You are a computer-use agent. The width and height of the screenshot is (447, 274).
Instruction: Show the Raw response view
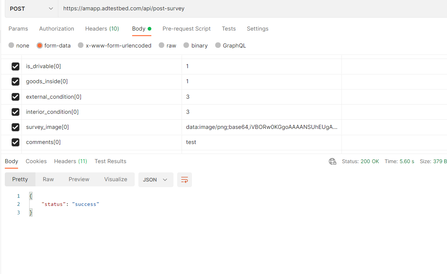(48, 179)
